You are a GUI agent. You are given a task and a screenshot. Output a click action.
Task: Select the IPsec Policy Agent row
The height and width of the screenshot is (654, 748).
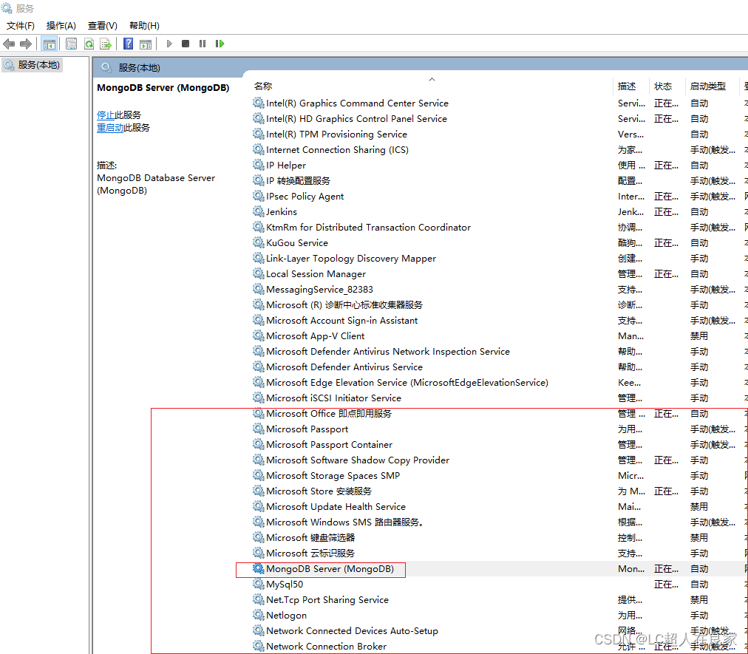pyautogui.click(x=500, y=197)
